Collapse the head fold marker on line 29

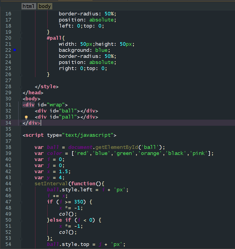(21, 93)
